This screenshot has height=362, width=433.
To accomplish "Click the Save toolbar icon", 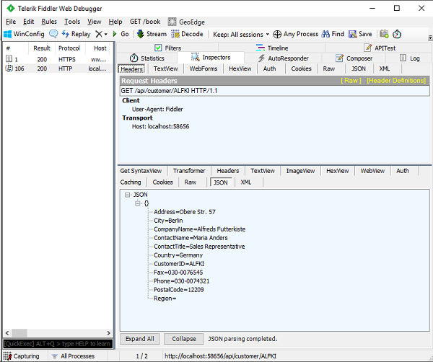I will click(x=353, y=34).
